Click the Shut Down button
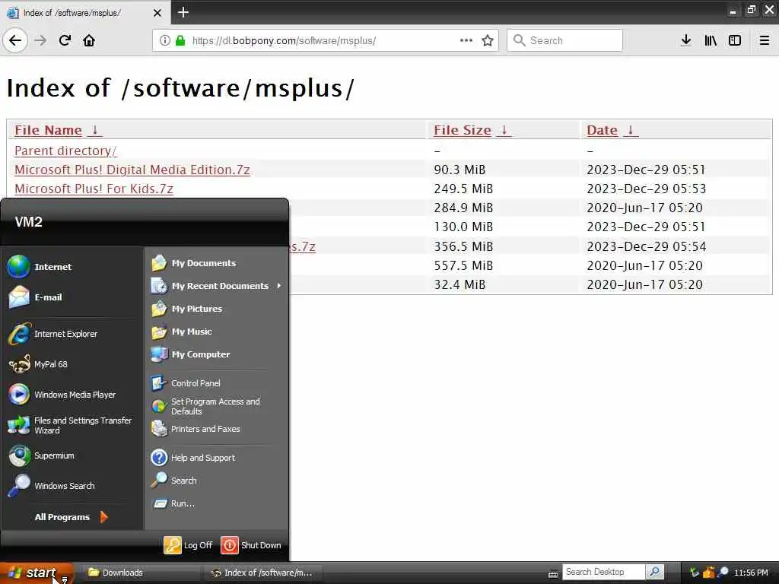The image size is (779, 584). pos(251,545)
